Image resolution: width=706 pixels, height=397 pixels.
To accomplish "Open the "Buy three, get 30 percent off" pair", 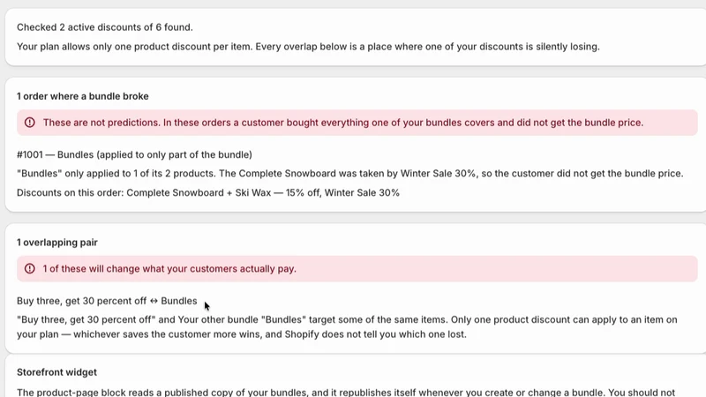I will pyautogui.click(x=81, y=301).
